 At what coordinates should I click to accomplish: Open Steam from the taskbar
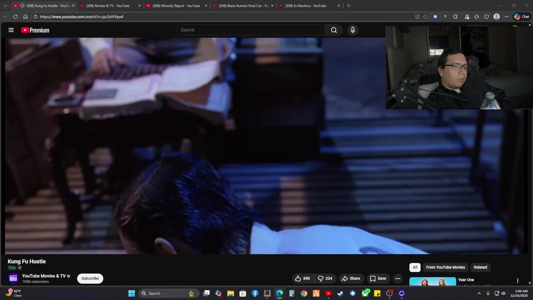[x=341, y=293]
